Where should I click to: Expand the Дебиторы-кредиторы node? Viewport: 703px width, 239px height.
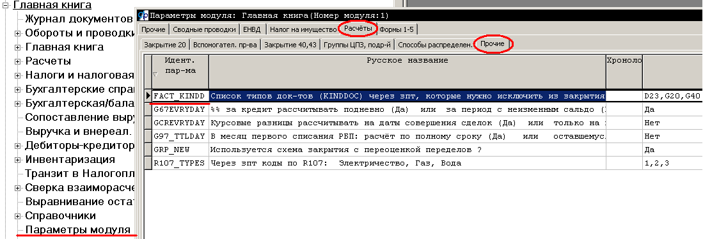tap(18, 146)
